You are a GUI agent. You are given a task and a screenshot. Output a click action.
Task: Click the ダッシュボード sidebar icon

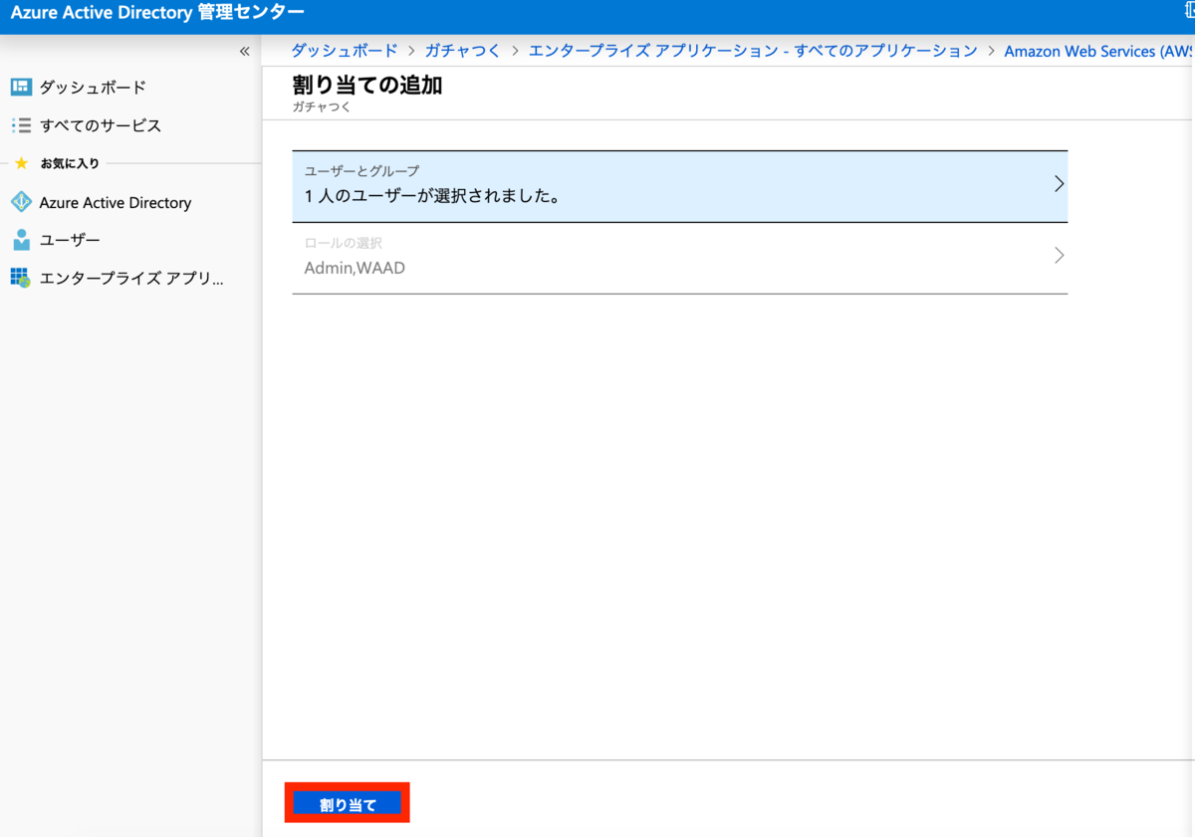tap(21, 88)
